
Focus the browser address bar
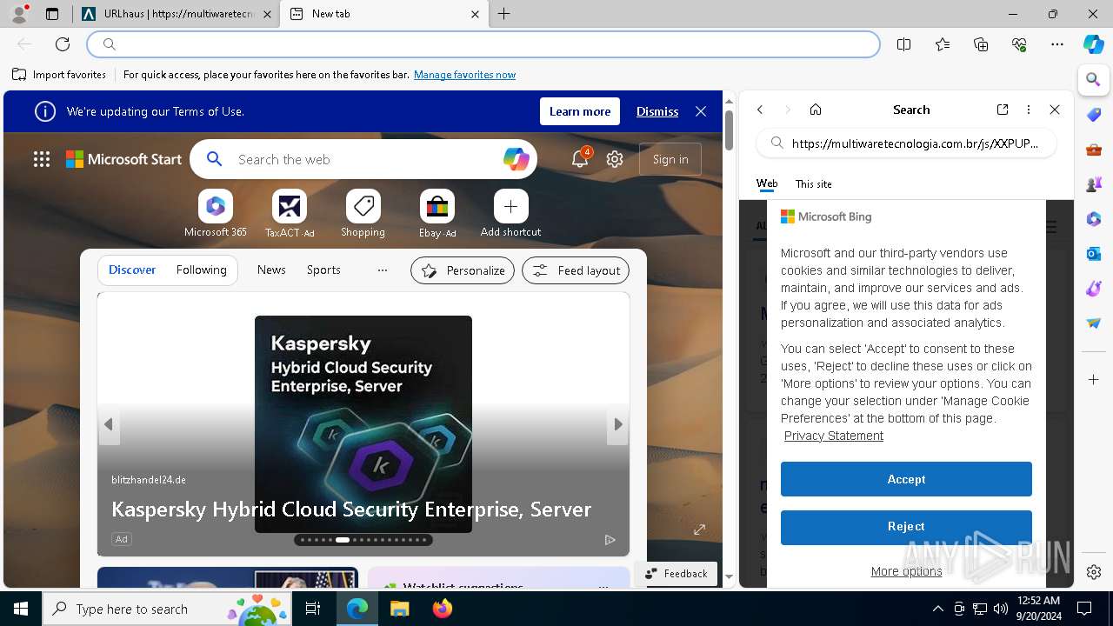coord(483,44)
